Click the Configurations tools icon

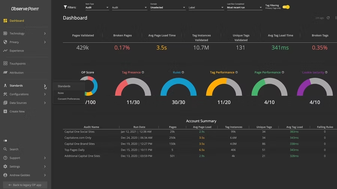coord(5,94)
